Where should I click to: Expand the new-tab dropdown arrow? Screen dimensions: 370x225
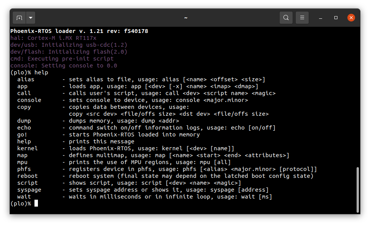pos(31,18)
